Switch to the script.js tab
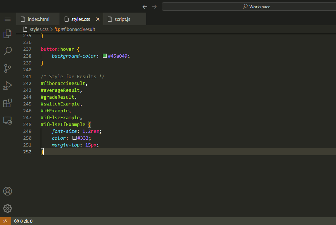The height and width of the screenshot is (225, 336). (122, 19)
